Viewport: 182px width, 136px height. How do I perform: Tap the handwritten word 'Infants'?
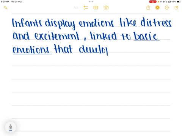click(27, 23)
